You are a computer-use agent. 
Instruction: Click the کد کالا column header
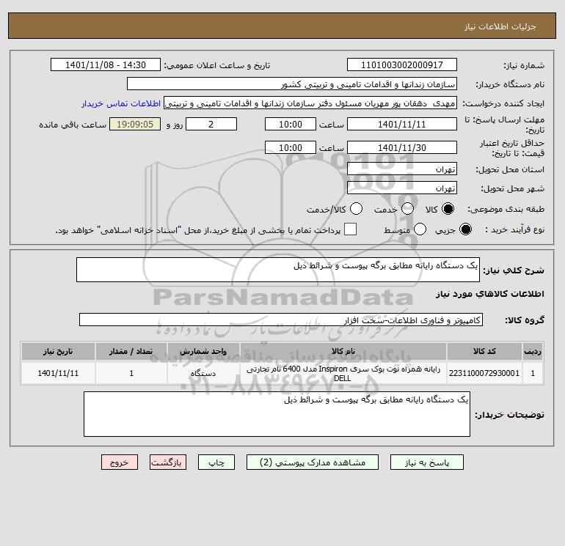tap(484, 351)
